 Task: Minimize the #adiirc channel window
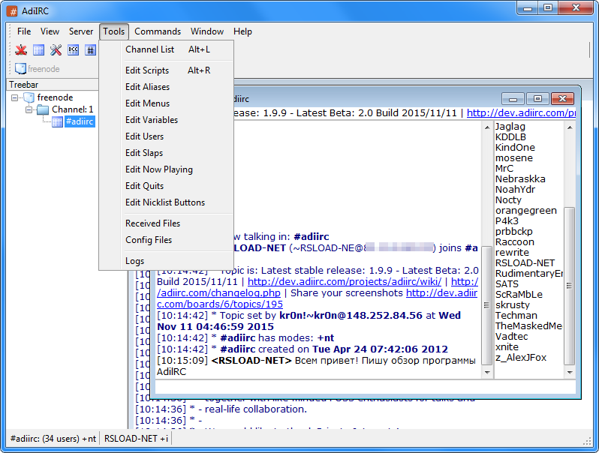pyautogui.click(x=513, y=99)
